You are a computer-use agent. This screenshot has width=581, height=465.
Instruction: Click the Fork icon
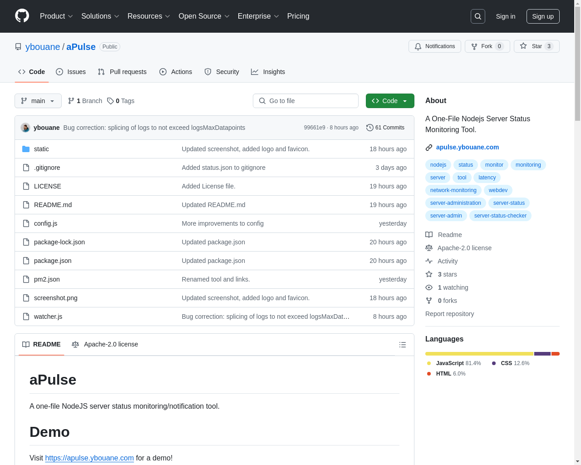tap(474, 46)
